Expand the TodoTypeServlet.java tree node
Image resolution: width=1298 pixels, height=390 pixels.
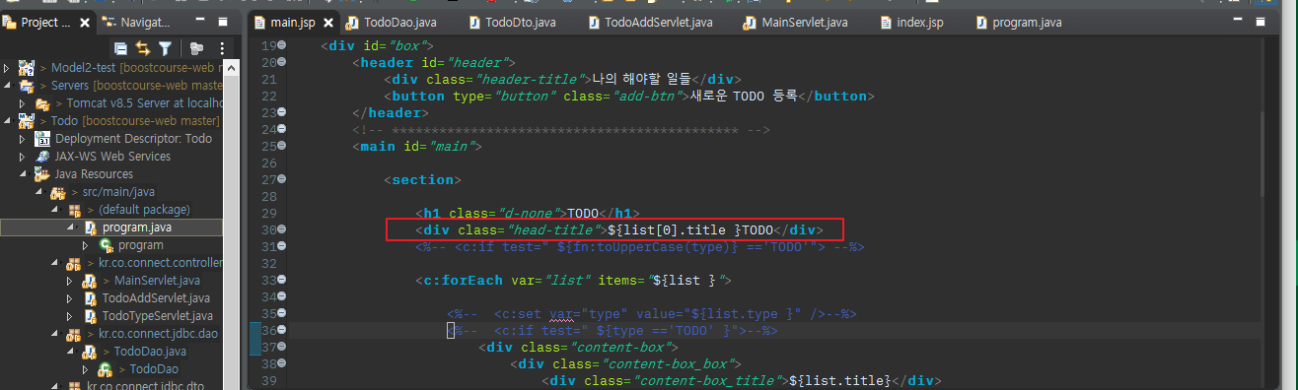click(x=70, y=316)
